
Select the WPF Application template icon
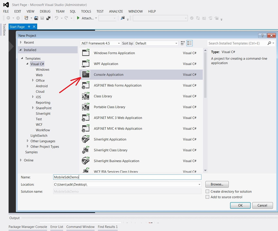click(x=86, y=63)
